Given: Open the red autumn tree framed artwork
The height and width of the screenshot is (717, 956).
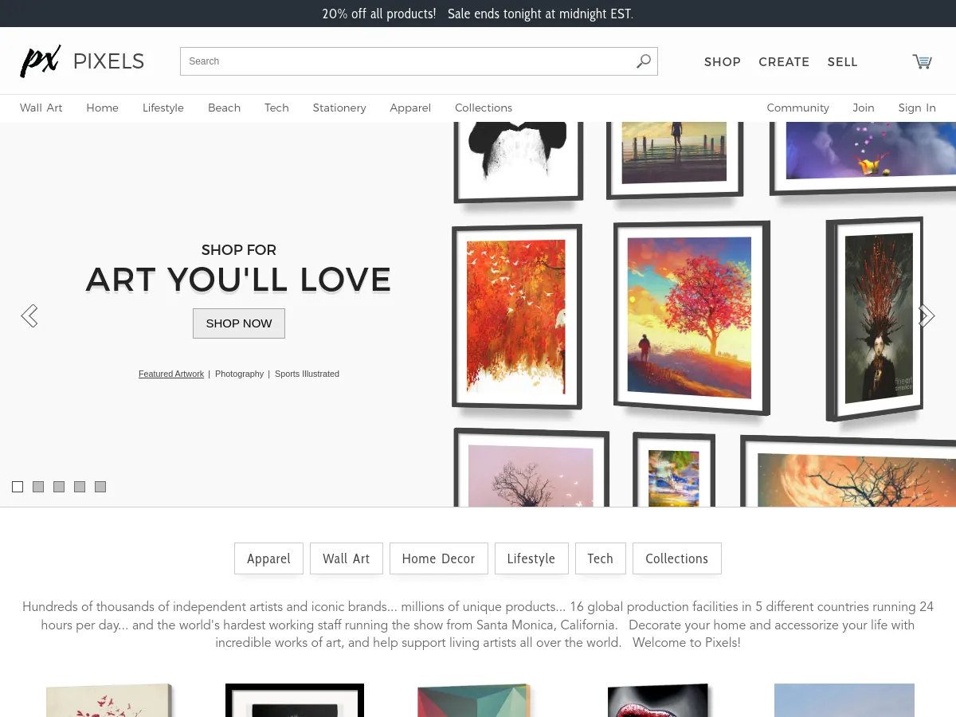Looking at the screenshot, I should click(690, 317).
